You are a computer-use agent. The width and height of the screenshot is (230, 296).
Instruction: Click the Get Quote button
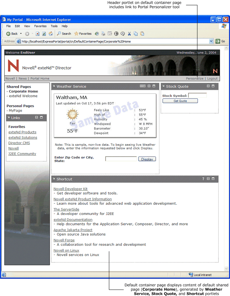click(180, 101)
